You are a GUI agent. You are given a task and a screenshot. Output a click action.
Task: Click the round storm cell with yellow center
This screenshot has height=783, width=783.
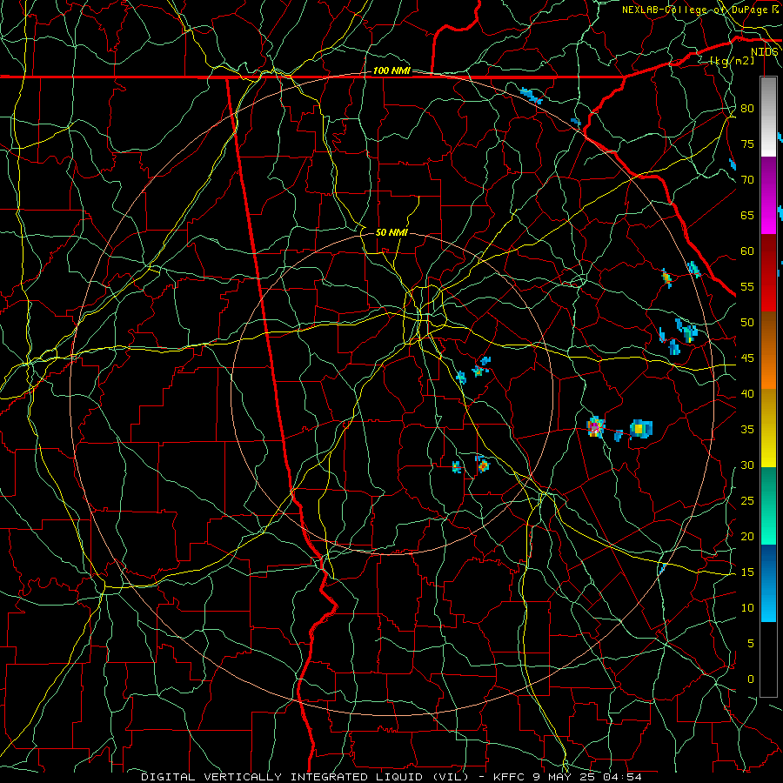(x=640, y=429)
